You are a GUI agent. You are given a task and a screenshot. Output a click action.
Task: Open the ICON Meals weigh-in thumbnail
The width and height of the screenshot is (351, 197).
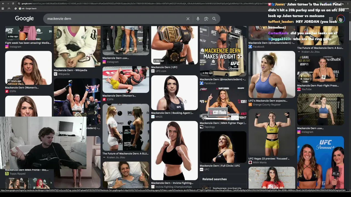pyautogui.click(x=223, y=104)
